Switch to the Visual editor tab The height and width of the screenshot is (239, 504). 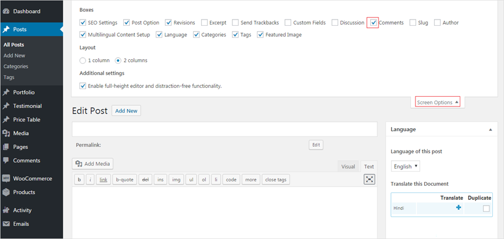point(348,166)
